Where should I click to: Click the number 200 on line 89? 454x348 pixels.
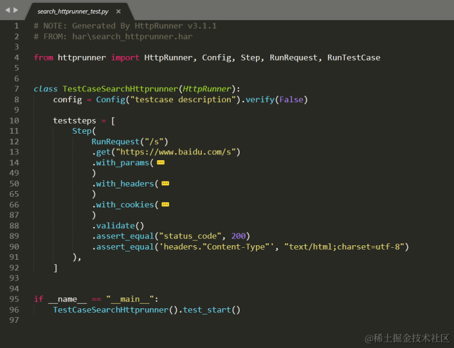point(238,236)
